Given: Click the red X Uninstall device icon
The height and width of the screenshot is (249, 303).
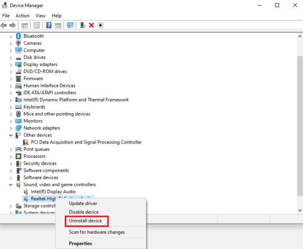Looking at the screenshot, I should point(92,25).
